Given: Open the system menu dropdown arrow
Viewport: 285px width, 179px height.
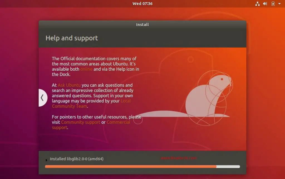Looking at the screenshot, I should tap(279, 4).
